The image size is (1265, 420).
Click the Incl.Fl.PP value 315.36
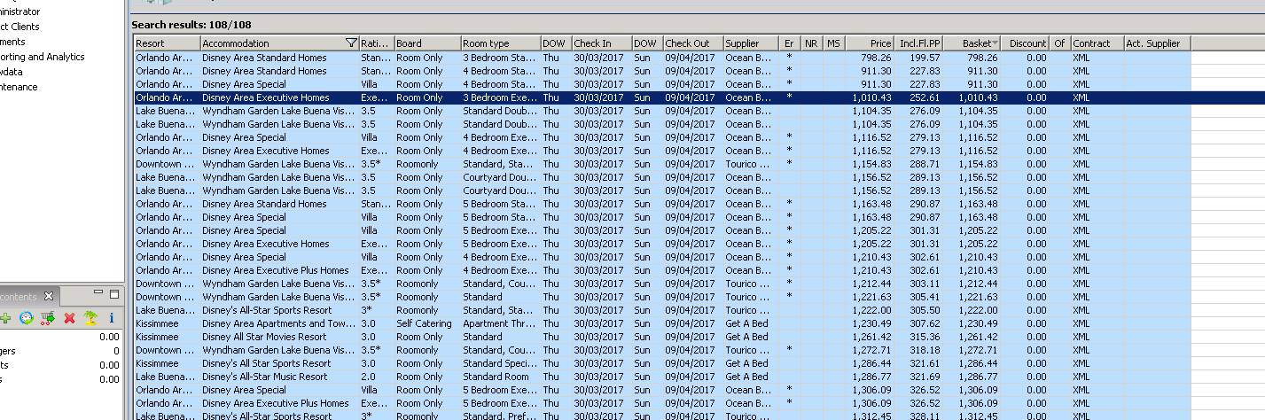click(x=925, y=337)
